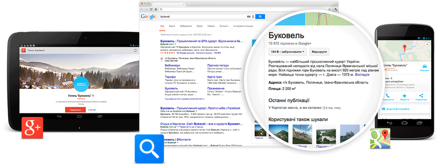This screenshot has height=164, width=438.
Task: Click the bookmark star in browser address bar
Action: pos(329,9)
